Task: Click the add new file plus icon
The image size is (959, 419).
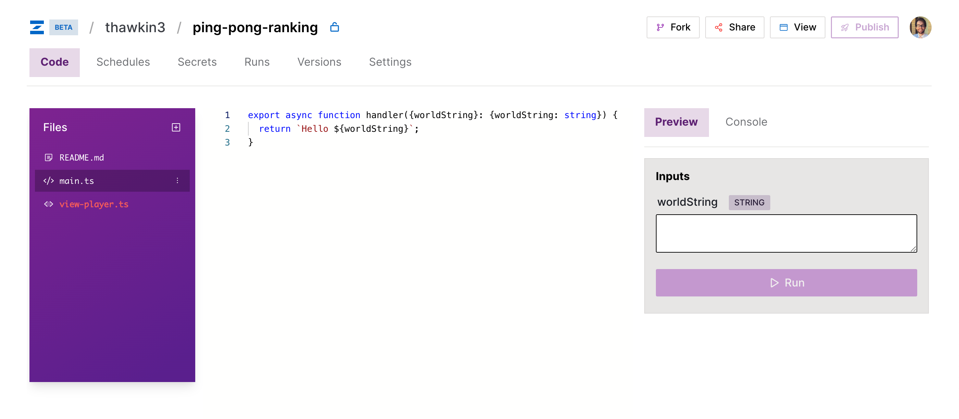Action: [176, 127]
